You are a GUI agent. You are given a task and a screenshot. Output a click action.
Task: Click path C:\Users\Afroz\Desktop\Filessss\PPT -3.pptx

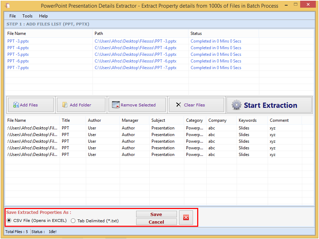[135, 41]
